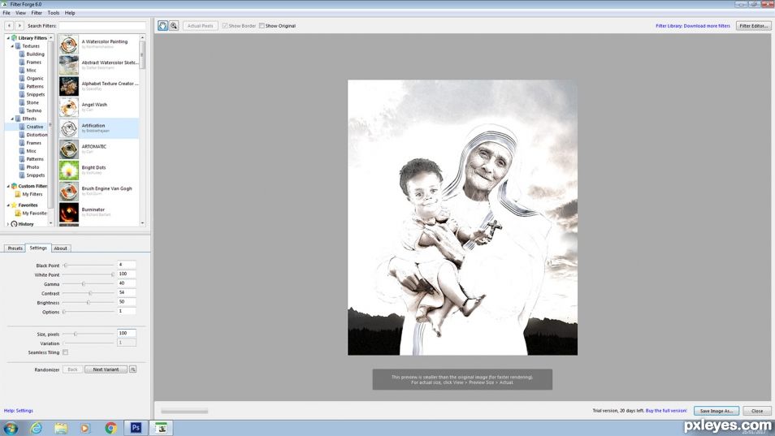The image size is (775, 436).
Task: Pick the Brush Engine Van Gogh filter icon
Action: 69,191
